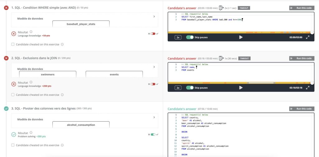Check 'Candidate cheated' for question 3
This screenshot has width=319, height=157.
[x=13, y=145]
